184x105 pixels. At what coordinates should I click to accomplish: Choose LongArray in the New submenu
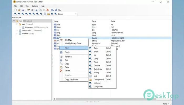102,86
